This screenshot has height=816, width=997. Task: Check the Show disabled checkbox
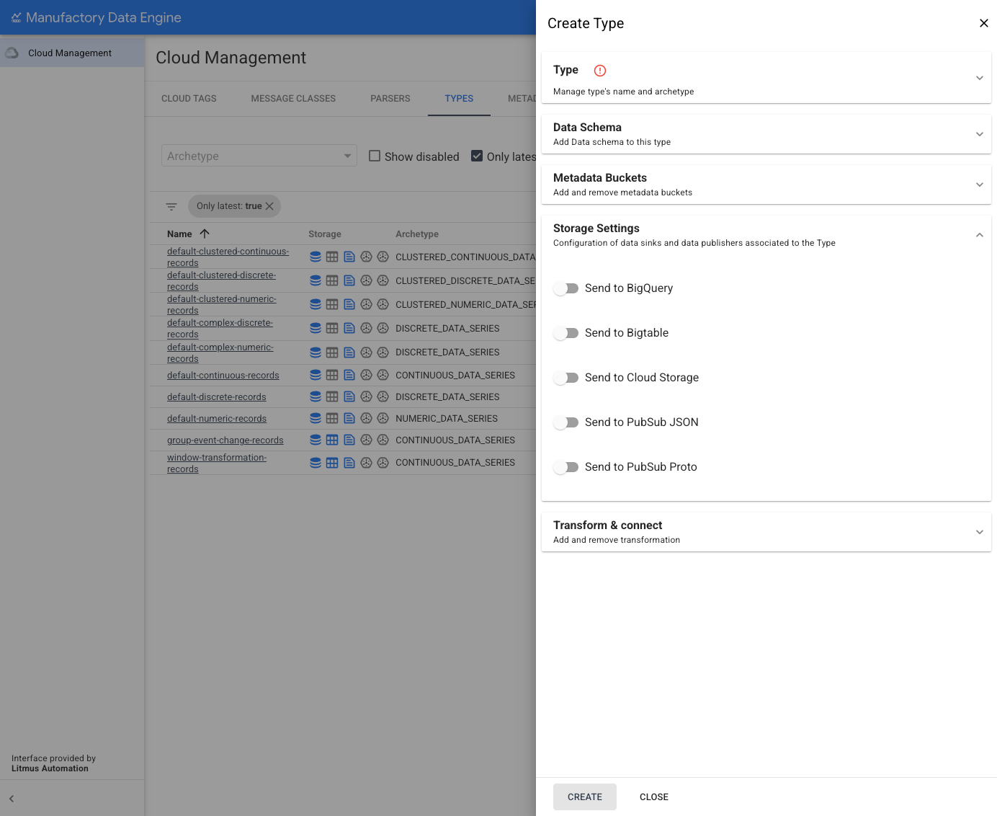(375, 156)
